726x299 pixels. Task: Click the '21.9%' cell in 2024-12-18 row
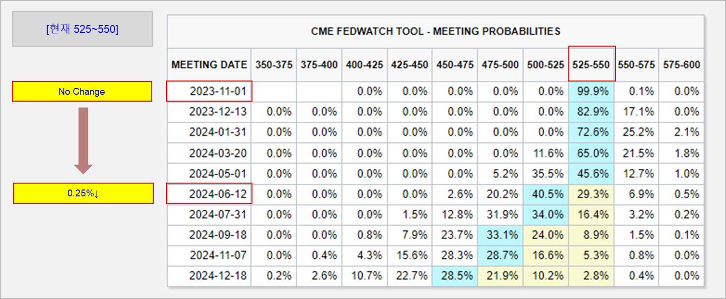[500, 276]
